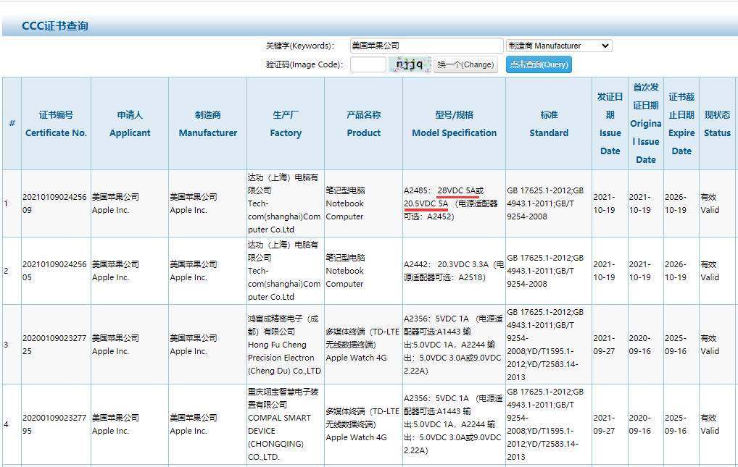Click the Product column header
This screenshot has width=738, height=467.
click(x=363, y=124)
